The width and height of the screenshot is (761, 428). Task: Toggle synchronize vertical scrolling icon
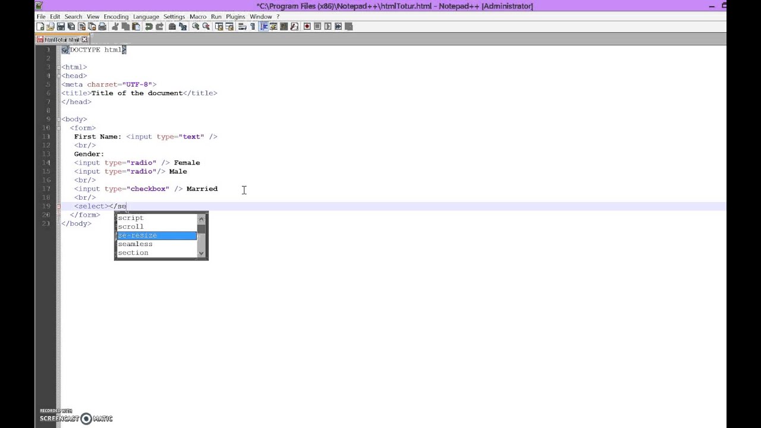pos(219,26)
